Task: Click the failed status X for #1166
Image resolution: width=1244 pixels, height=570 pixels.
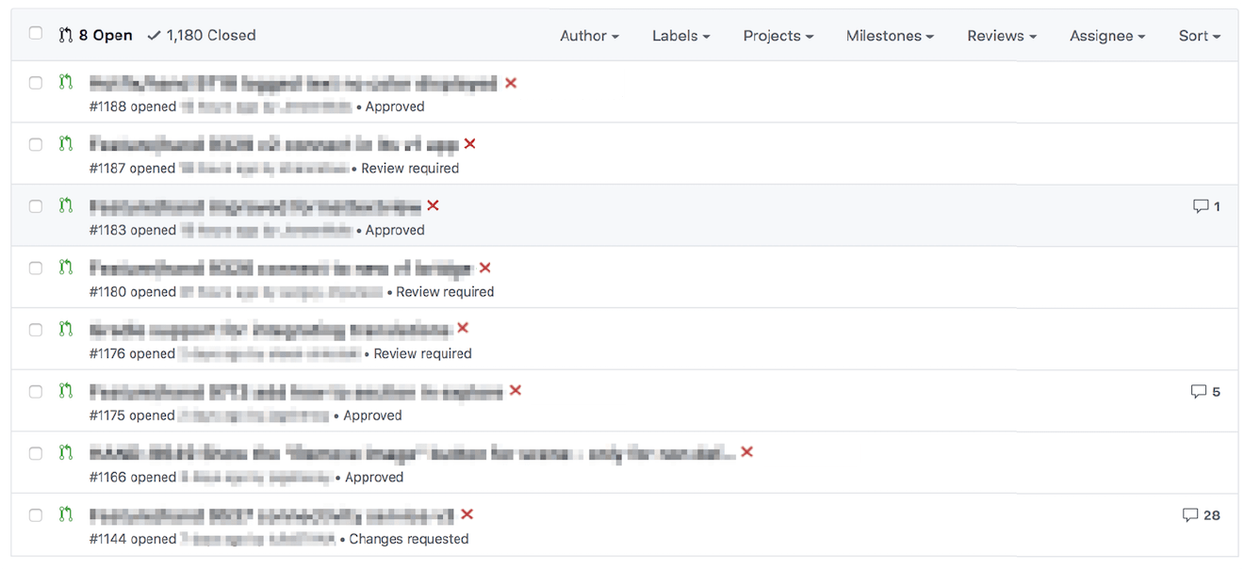Action: click(x=746, y=452)
